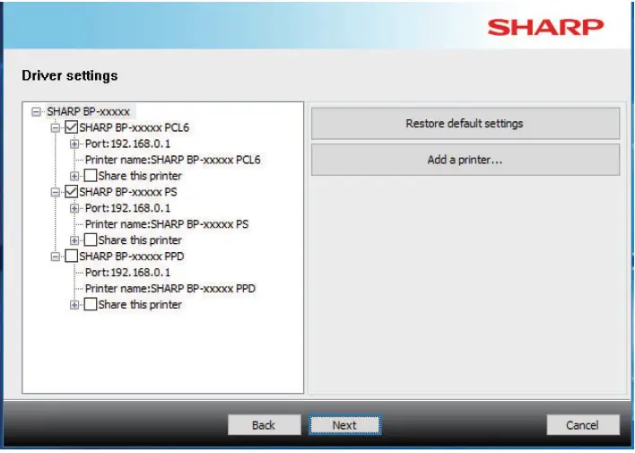
Task: Enable Share this printer checkbox for PPD
Action: tap(91, 304)
